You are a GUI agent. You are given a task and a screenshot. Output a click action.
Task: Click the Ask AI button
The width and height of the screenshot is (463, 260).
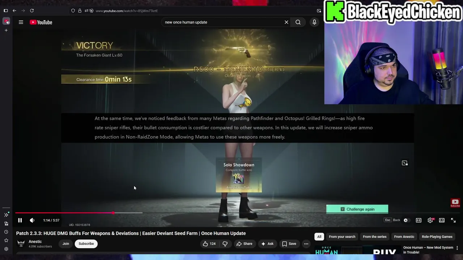[267, 244]
